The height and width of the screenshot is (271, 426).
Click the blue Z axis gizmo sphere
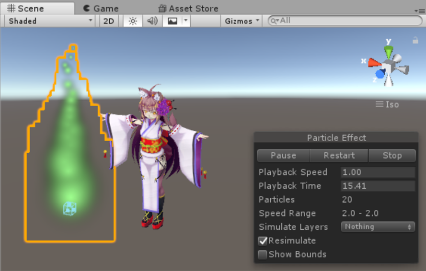coord(380,74)
